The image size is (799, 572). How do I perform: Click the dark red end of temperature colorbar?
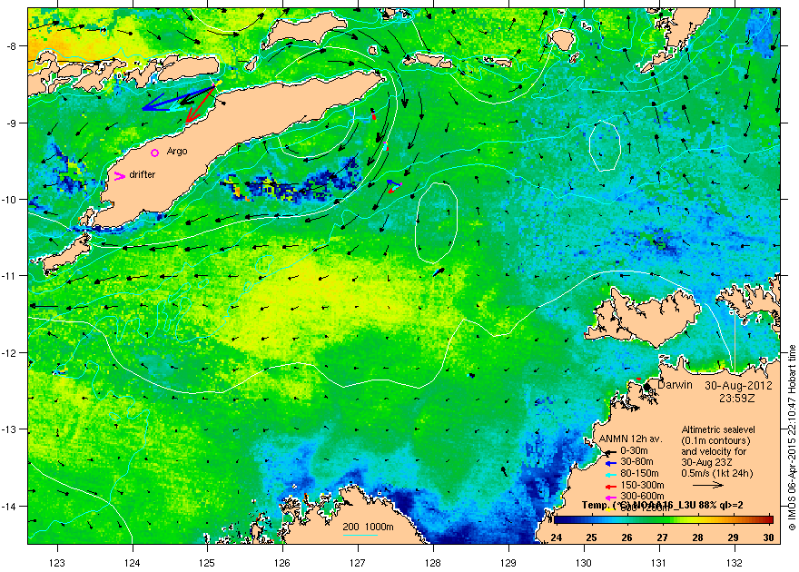[768, 520]
